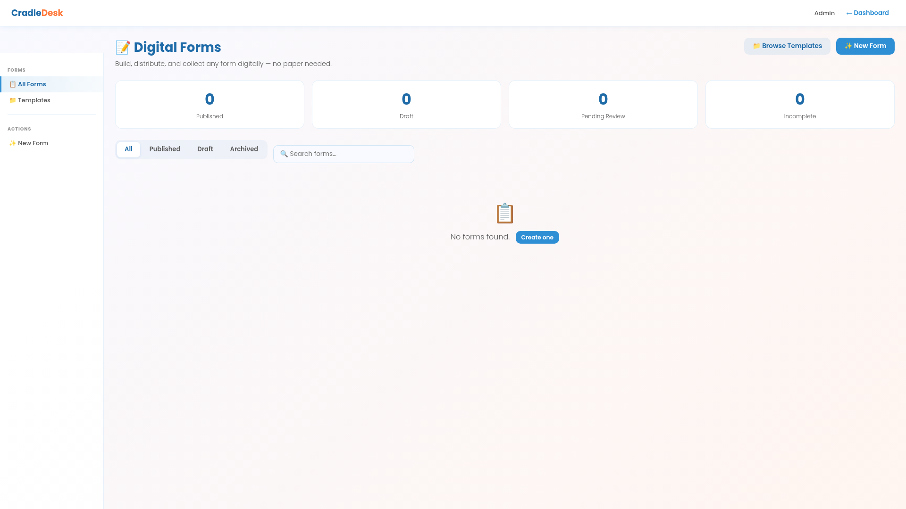
Task: Click the magnifying glass in the search field
Action: [284, 154]
